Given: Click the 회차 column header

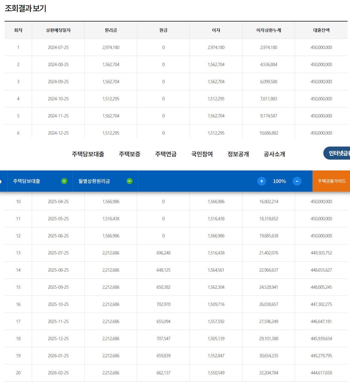Looking at the screenshot, I should pyautogui.click(x=18, y=30).
